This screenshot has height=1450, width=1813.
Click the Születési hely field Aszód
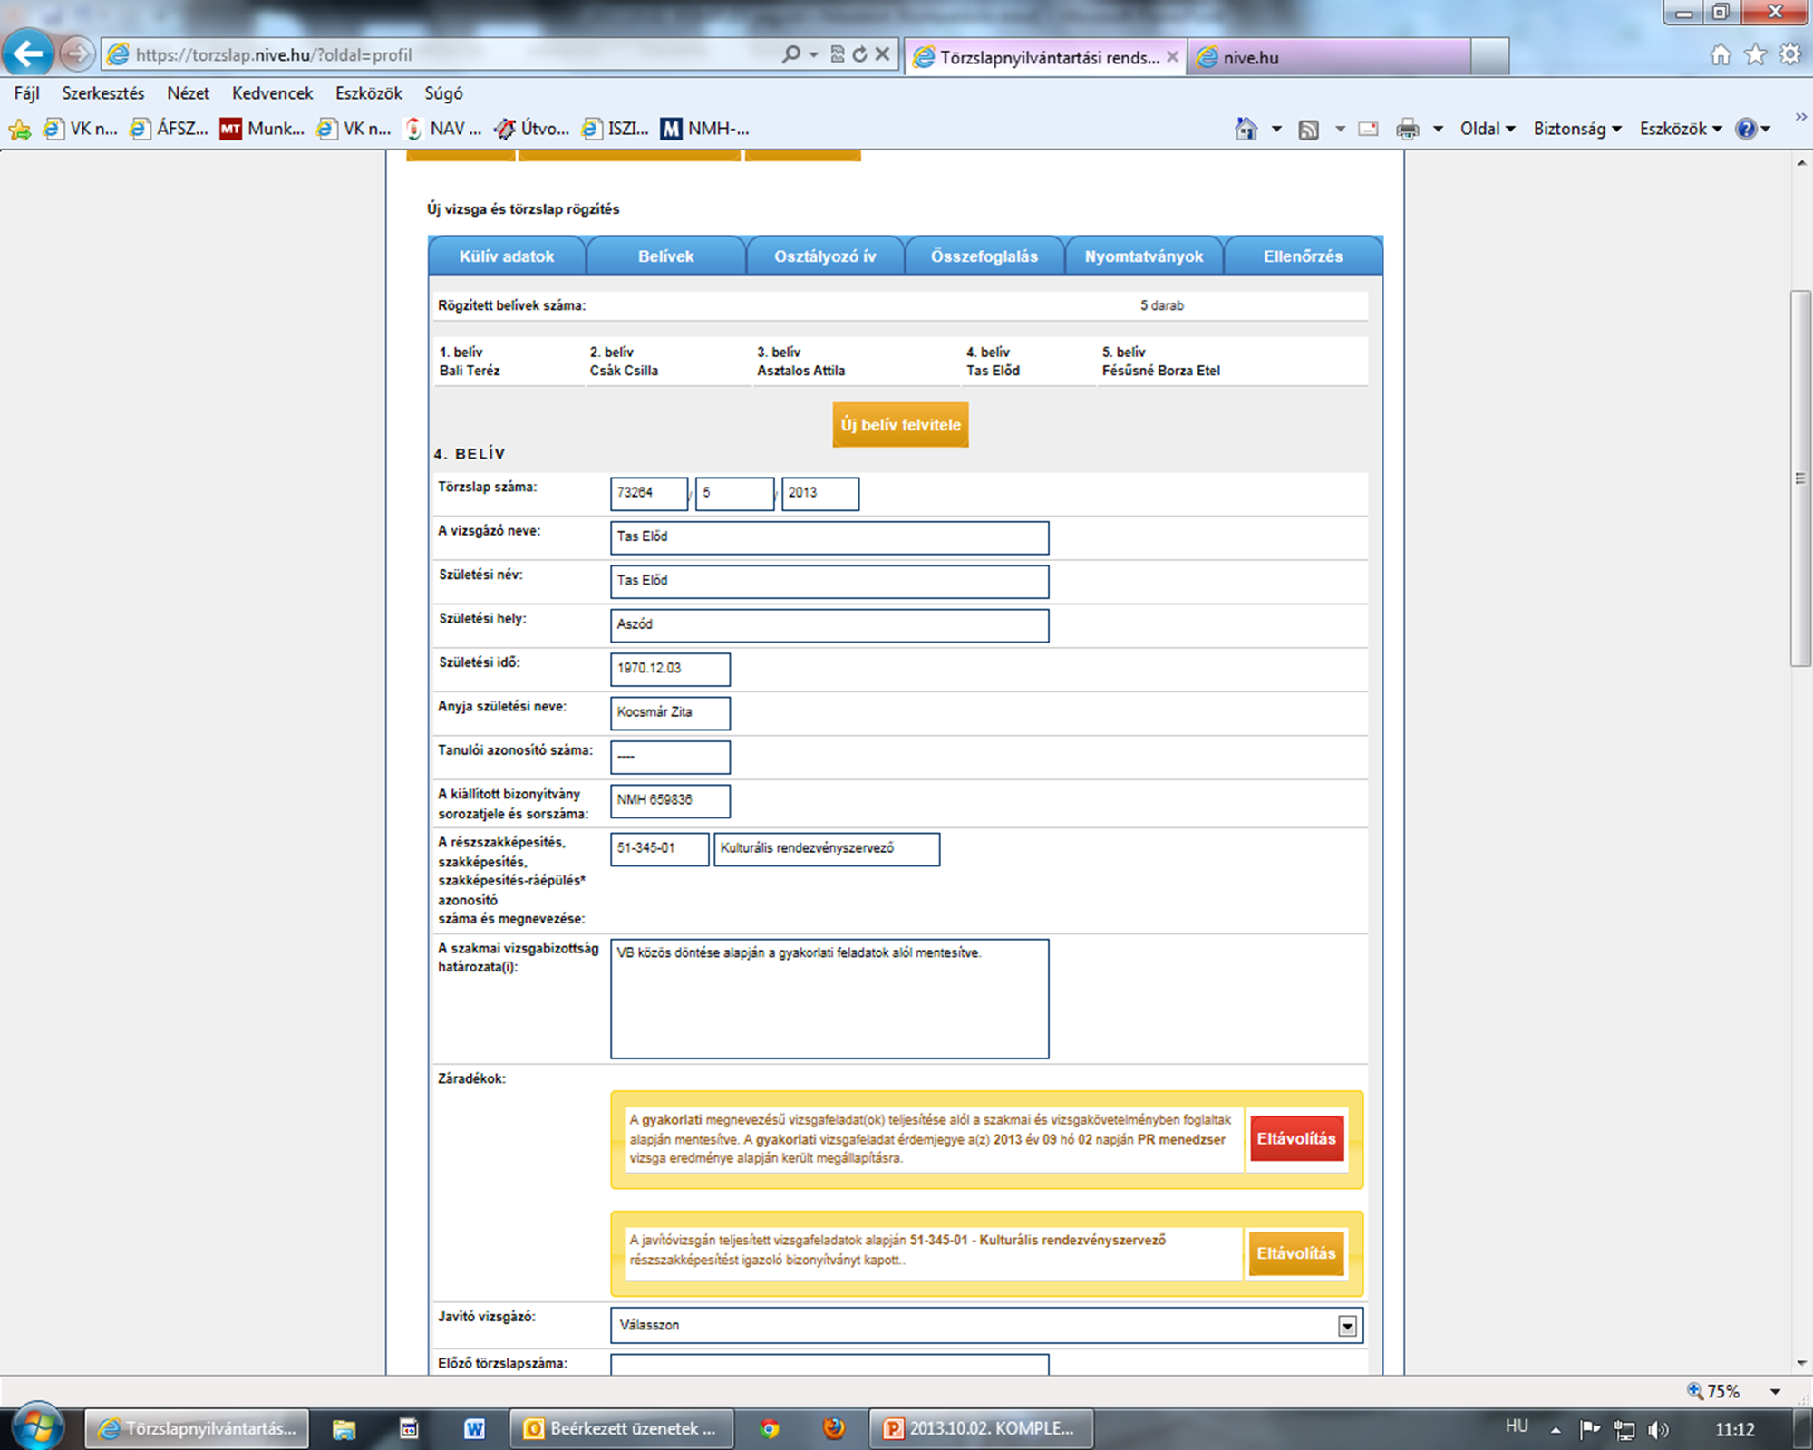(829, 625)
